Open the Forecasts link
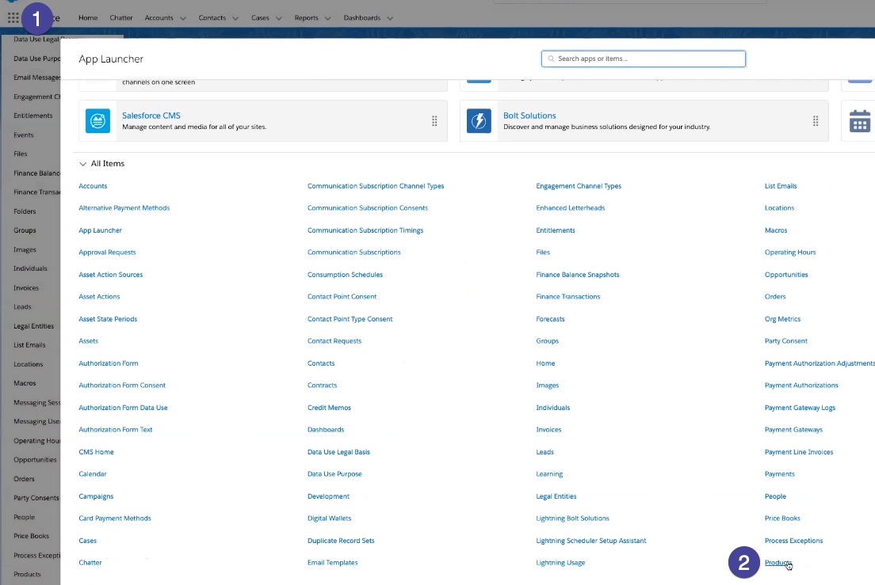 point(550,319)
